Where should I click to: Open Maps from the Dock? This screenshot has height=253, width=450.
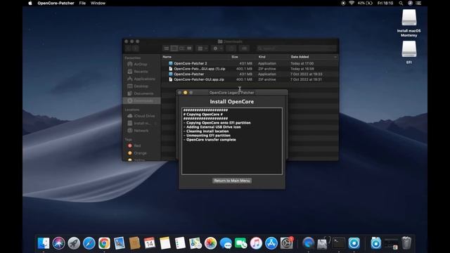pos(195,243)
